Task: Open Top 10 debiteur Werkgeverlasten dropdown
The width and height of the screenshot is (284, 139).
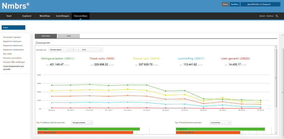Action: pos(82,122)
